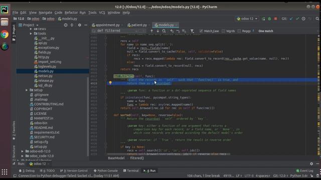Screen dimensions: 321x180
Task: Expand the odoo_code-12.0 folder
Action: [22, 156]
